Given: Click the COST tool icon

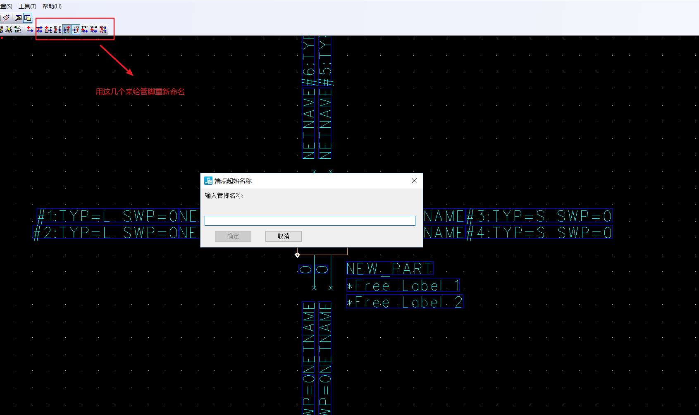Looking at the screenshot, I should point(17,30).
